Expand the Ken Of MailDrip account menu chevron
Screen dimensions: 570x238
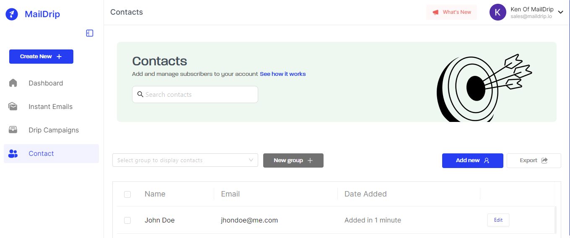coord(561,13)
